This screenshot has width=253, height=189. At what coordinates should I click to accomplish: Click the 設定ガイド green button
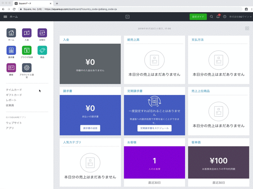(198, 17)
